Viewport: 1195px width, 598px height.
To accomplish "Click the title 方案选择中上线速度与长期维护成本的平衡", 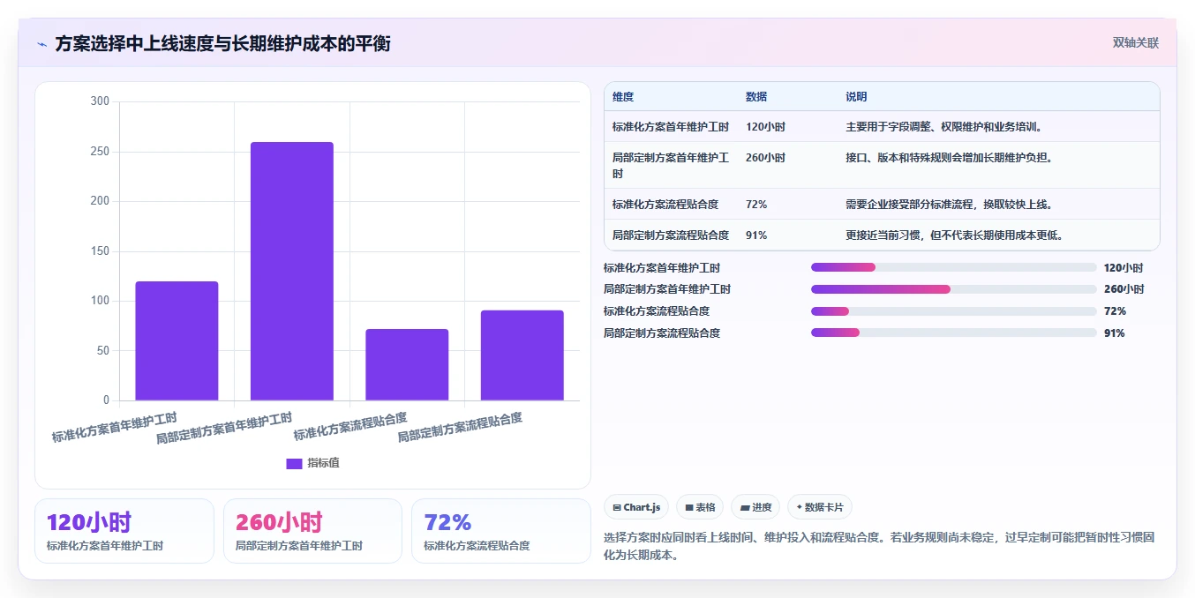I will click(222, 43).
